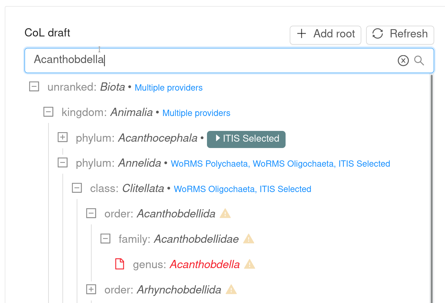Click the warning triangle next to order Acanthobdellida

click(x=225, y=214)
